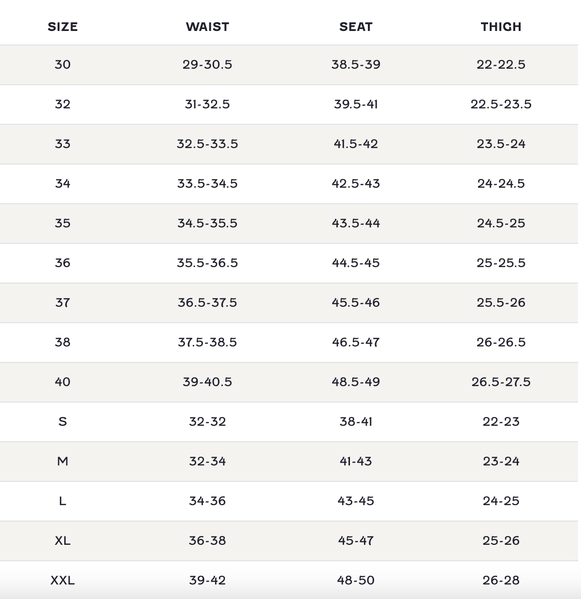
Task: Select the size 35 row label
Action: (x=62, y=223)
